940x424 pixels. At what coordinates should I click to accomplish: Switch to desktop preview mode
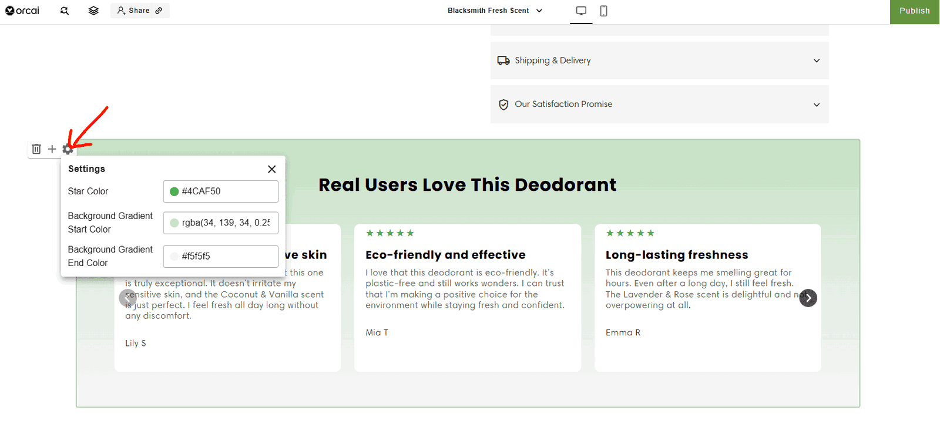click(x=581, y=11)
